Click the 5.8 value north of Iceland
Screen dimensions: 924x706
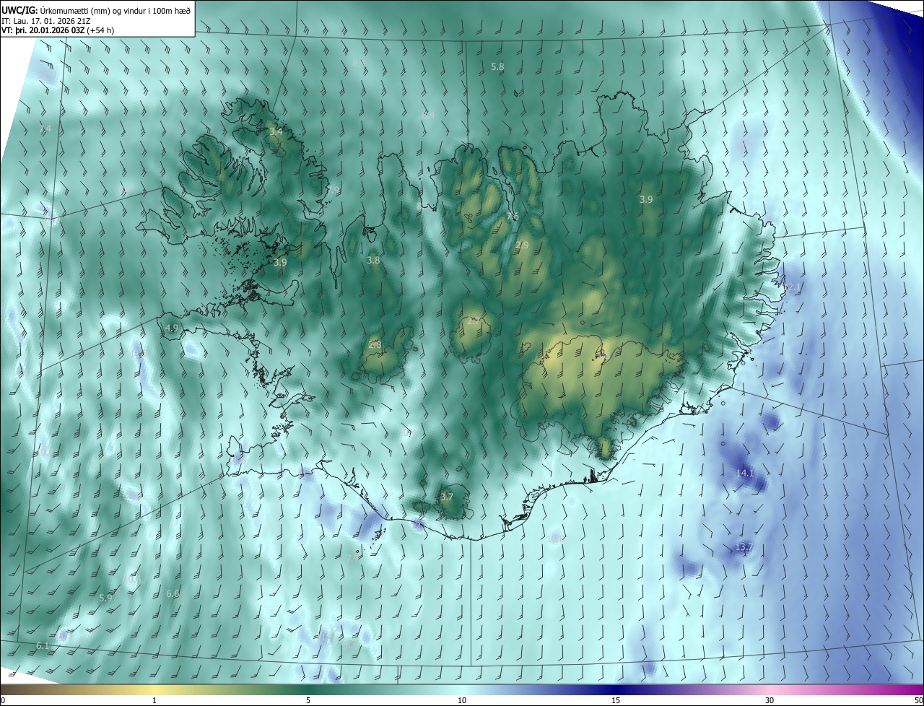coord(497,66)
